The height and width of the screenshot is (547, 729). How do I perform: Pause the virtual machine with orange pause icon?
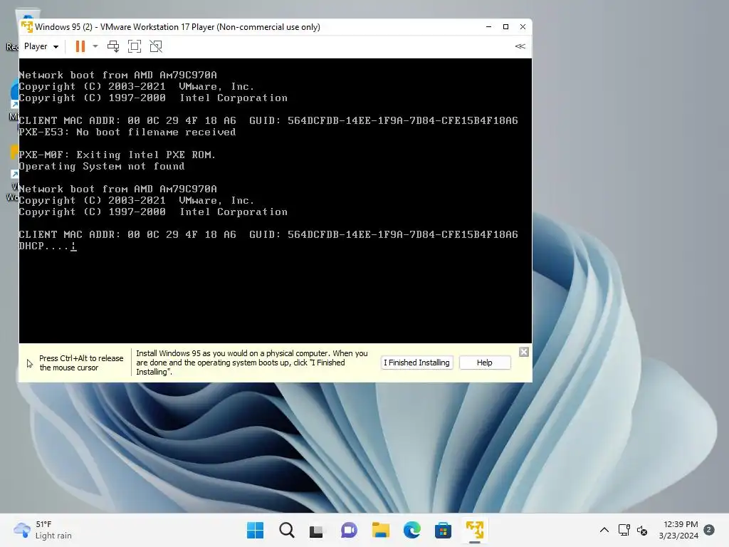pos(80,46)
